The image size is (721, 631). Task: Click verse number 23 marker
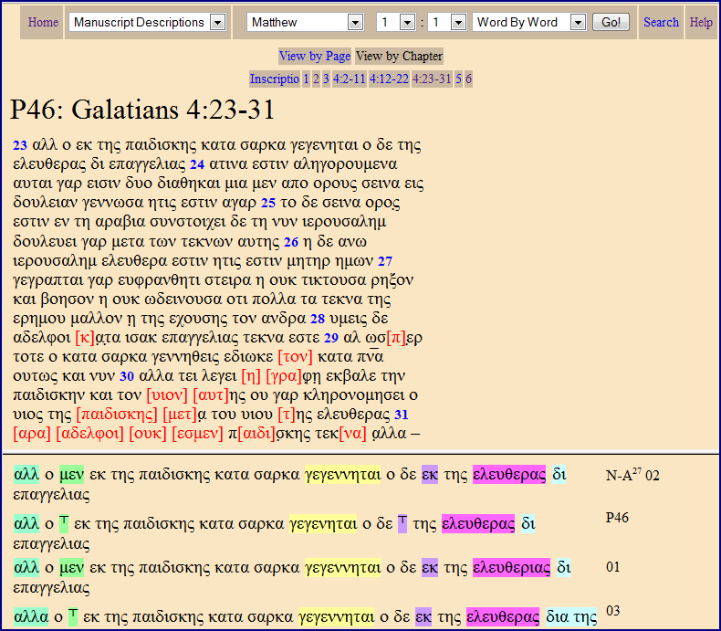[20, 145]
